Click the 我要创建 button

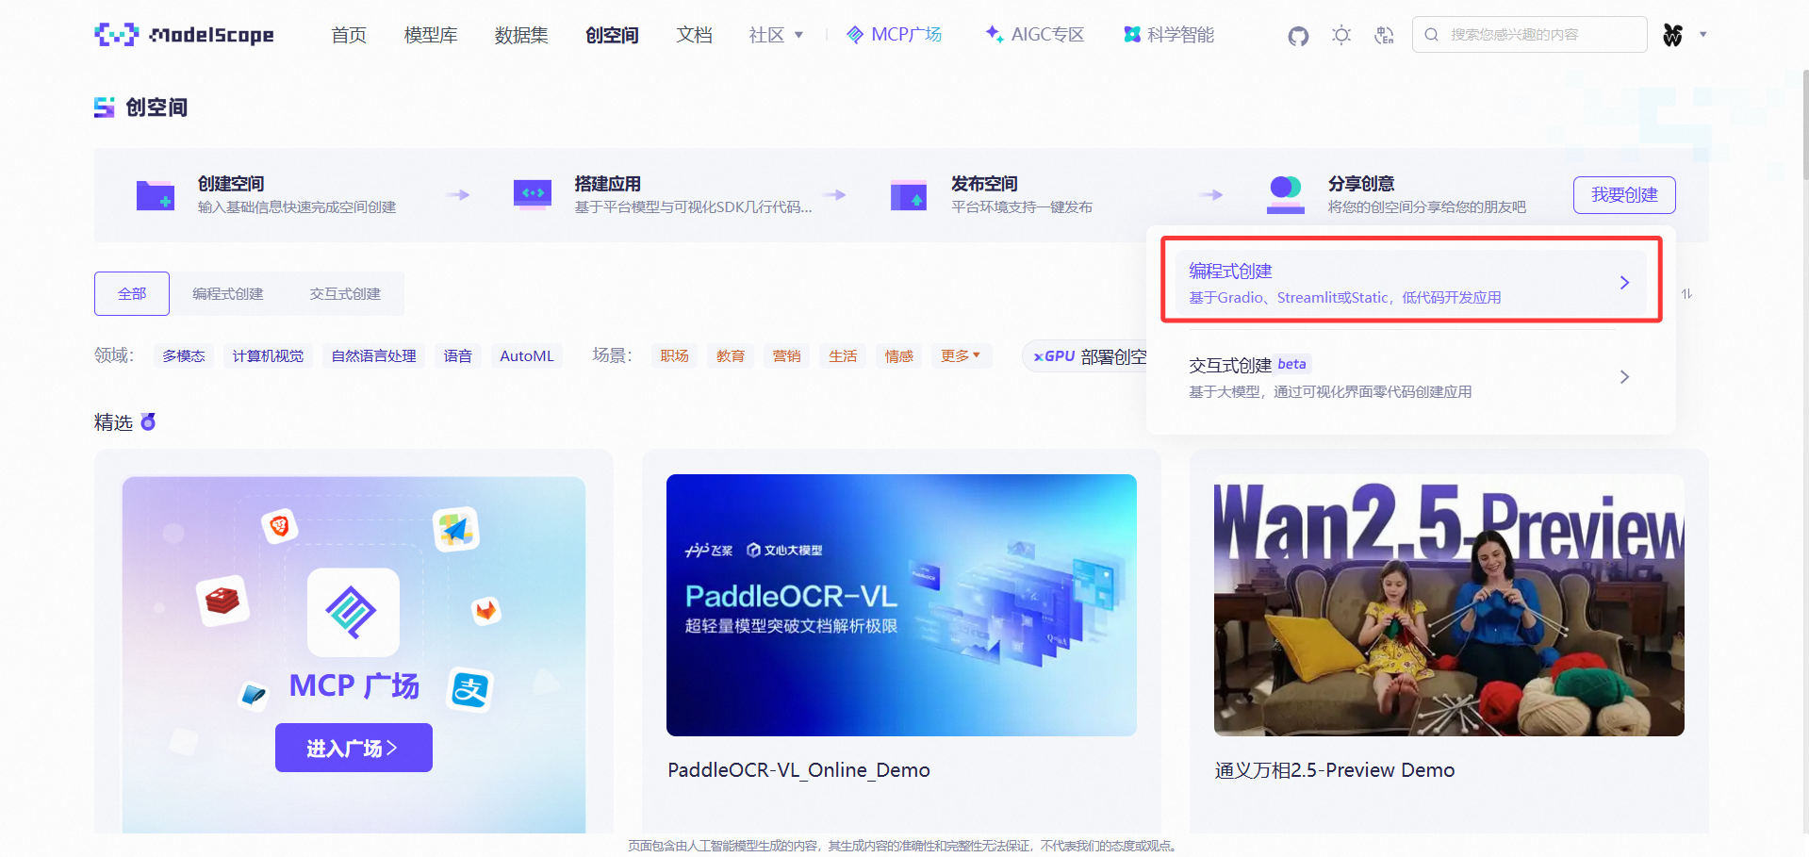coord(1623,195)
